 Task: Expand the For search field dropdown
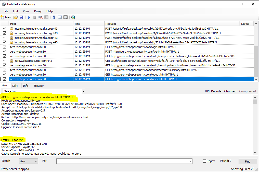(x=190, y=161)
